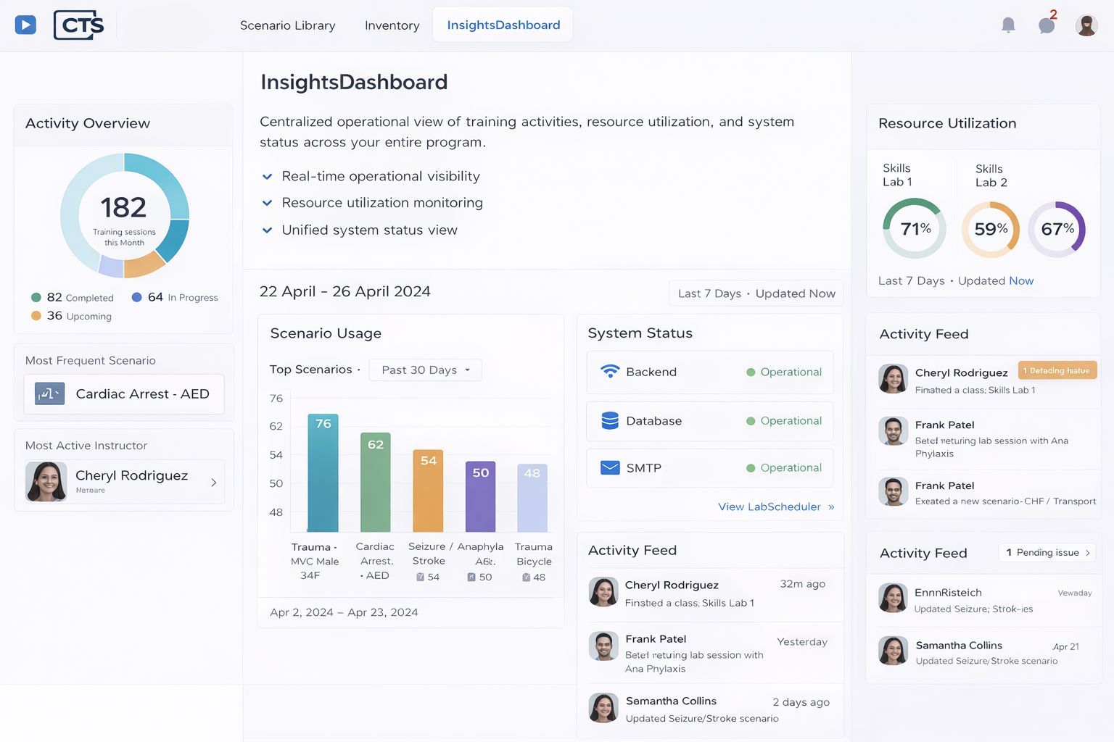Click the blue In Progress legend dot
The width and height of the screenshot is (1114, 742).
point(137,298)
